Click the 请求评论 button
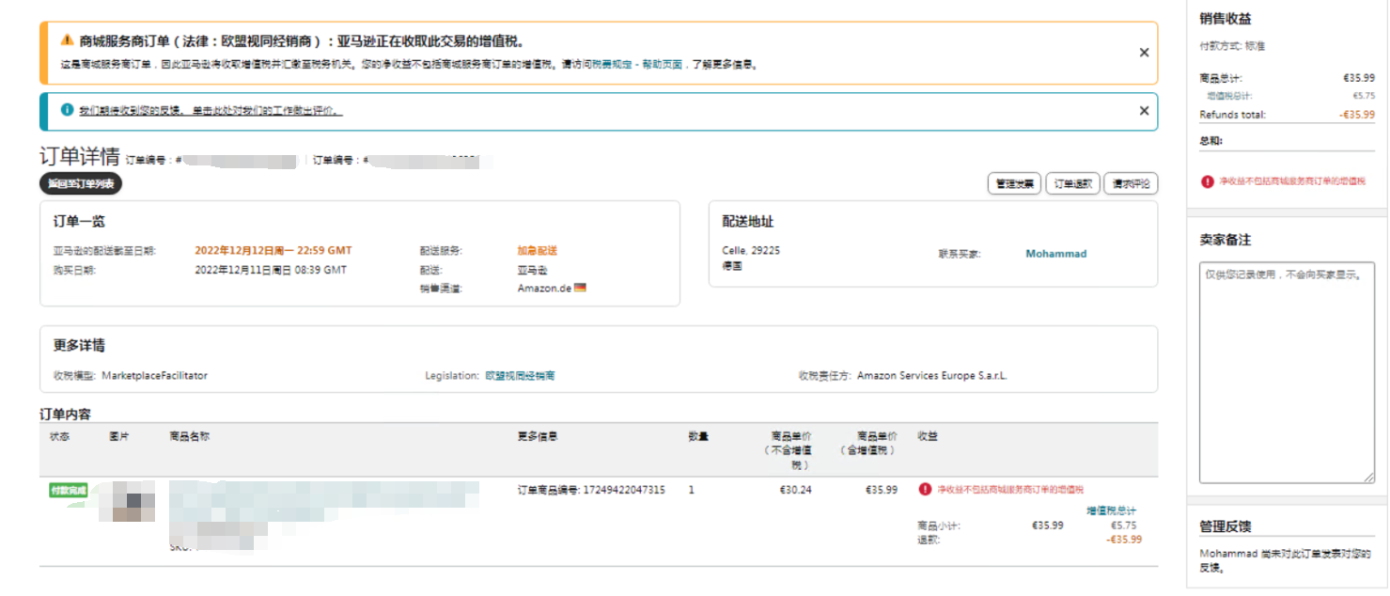The width and height of the screenshot is (1390, 596). point(1130,183)
